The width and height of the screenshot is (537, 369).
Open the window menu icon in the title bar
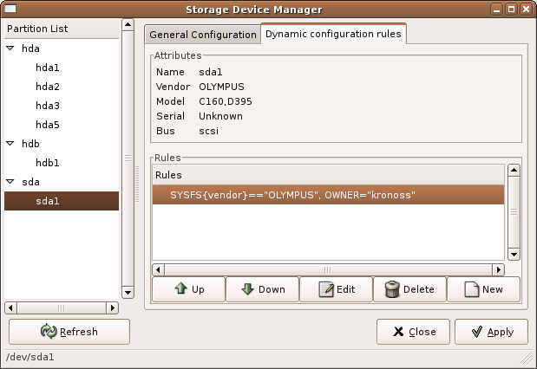[10, 8]
